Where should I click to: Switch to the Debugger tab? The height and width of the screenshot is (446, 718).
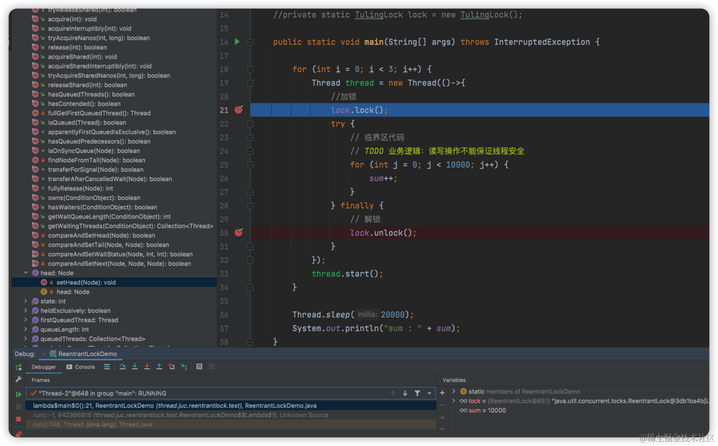click(43, 367)
